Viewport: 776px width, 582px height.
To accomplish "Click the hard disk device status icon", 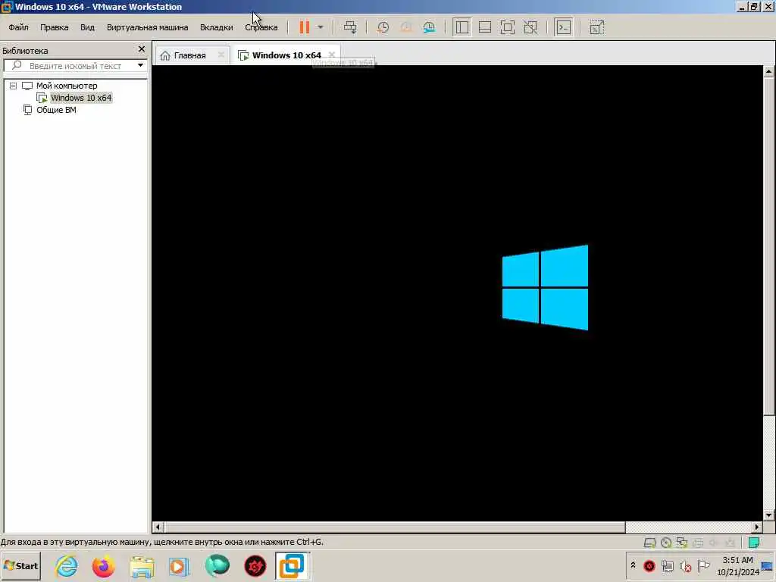I will point(649,543).
